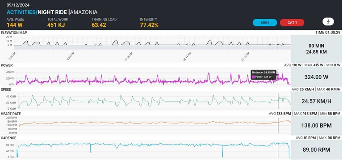The height and width of the screenshot is (162, 343).
Task: Open the ACTIVITIES breadcrumb link
Action: [x=22, y=12]
